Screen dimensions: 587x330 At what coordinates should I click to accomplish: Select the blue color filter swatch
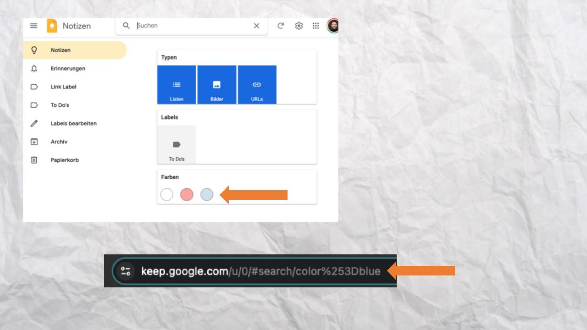coord(207,195)
